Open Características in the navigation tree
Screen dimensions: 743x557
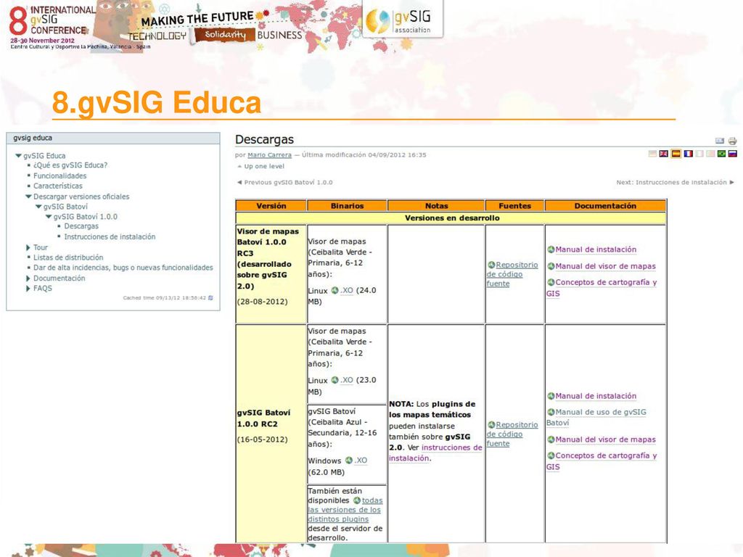point(58,186)
